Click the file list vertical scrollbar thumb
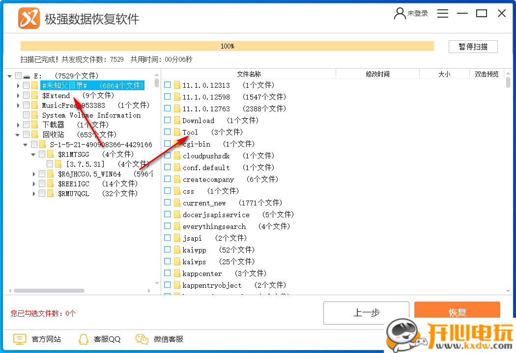The image size is (516, 353). (x=508, y=82)
